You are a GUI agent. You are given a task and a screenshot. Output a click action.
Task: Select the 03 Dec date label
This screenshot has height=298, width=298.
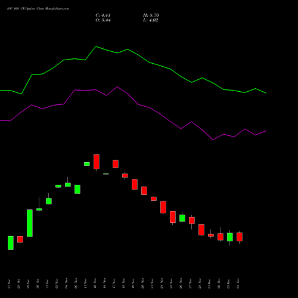click(228, 284)
